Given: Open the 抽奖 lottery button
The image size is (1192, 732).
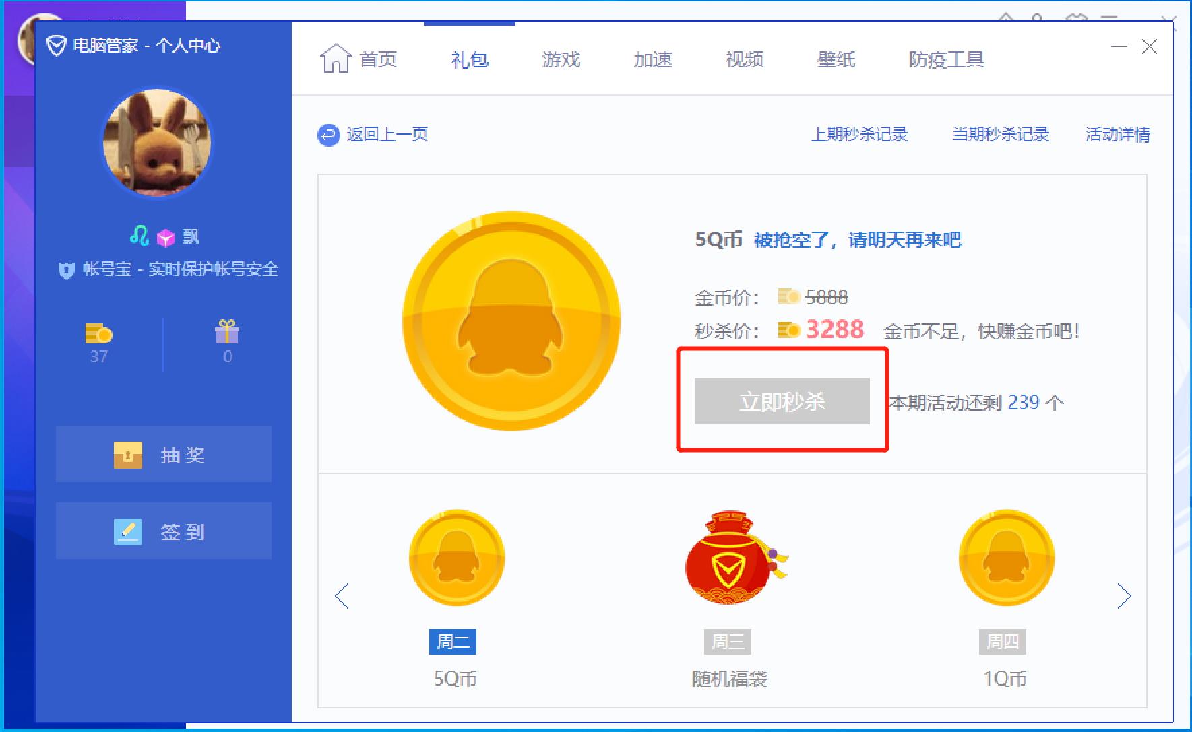Looking at the screenshot, I should click(x=164, y=454).
